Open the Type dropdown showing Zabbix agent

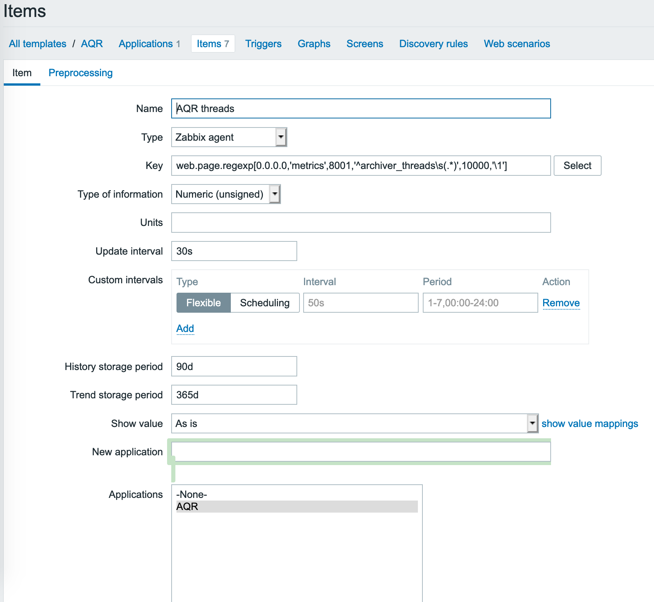coord(229,137)
